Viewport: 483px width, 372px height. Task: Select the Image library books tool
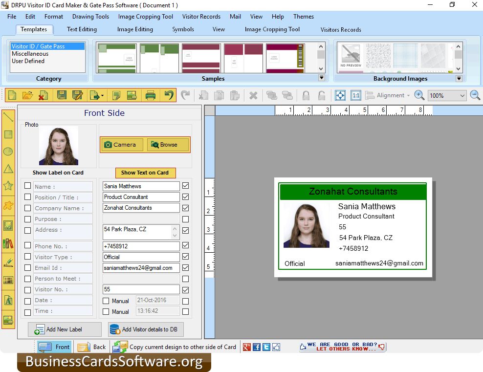pyautogui.click(x=8, y=243)
